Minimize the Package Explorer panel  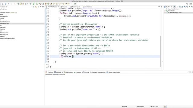tap(41, 7)
